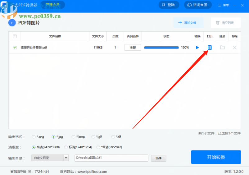Click 清空列表 to clear the list
Screen dimensions: 249x175
click(x=226, y=23)
